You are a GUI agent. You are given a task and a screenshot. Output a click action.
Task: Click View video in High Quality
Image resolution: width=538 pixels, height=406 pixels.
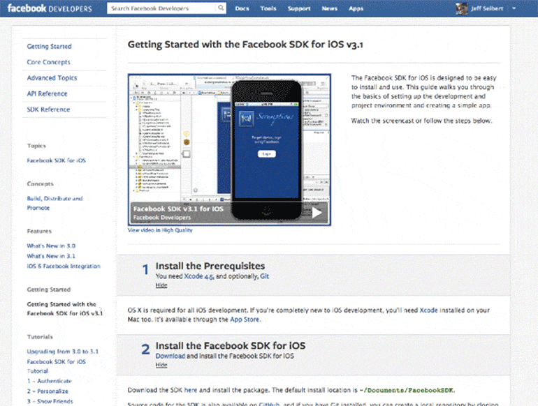click(160, 230)
